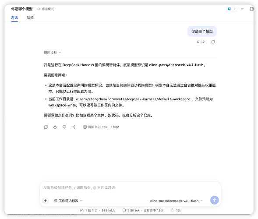Toggle the sidebar panel icon in the header
This screenshot has height=219, width=258.
coord(252,9)
